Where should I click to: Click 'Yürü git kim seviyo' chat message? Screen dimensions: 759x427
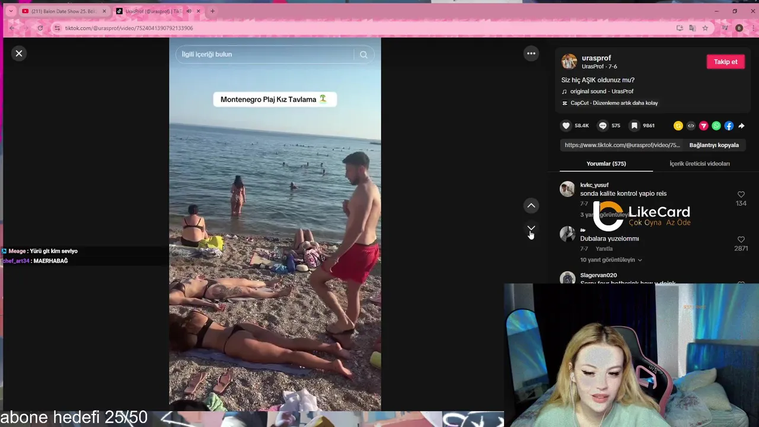(x=53, y=251)
